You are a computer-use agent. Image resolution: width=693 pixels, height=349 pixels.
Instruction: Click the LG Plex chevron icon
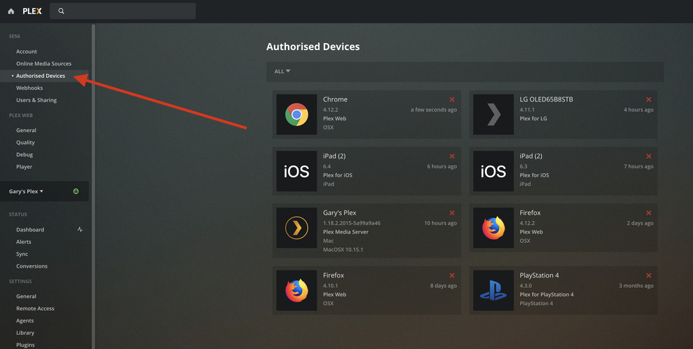pyautogui.click(x=493, y=115)
